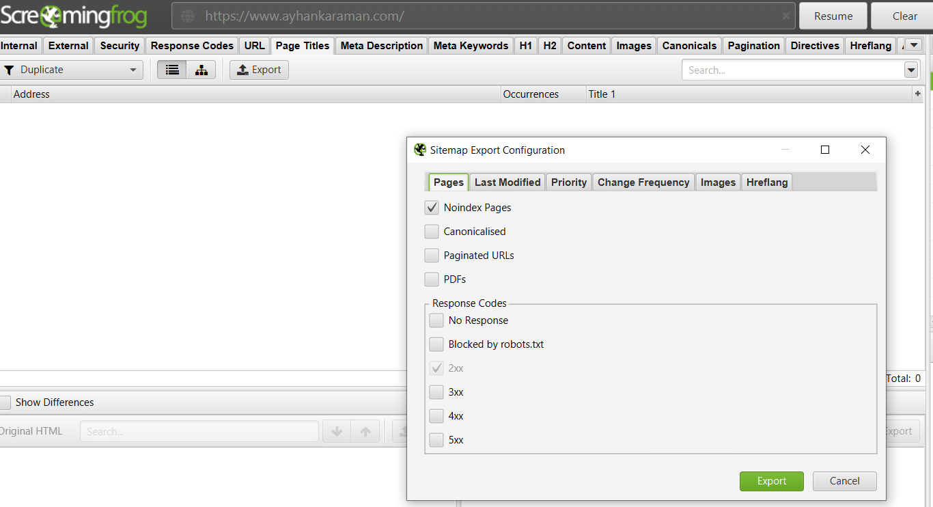Sort by the Title 1 column header

tap(749, 94)
